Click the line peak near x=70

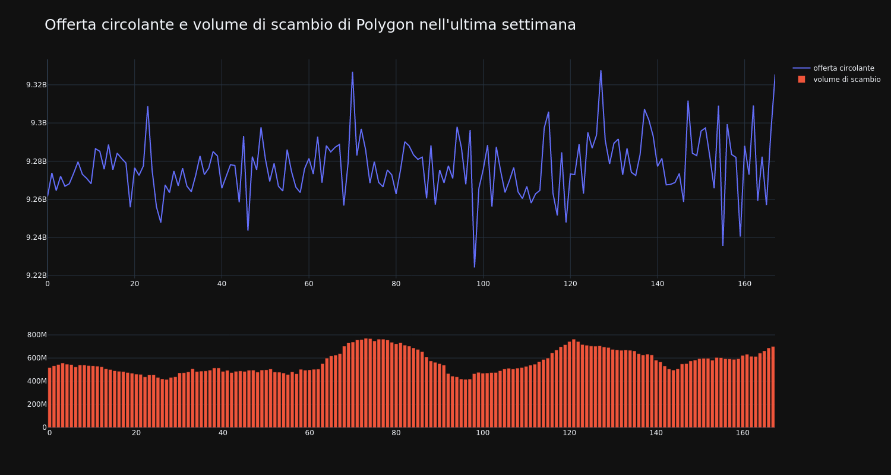[x=352, y=72]
